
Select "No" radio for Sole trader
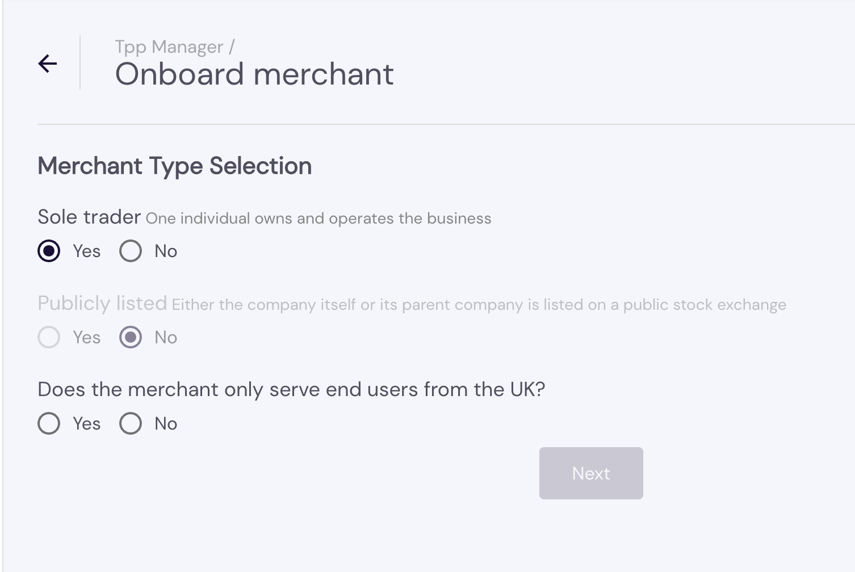point(130,251)
